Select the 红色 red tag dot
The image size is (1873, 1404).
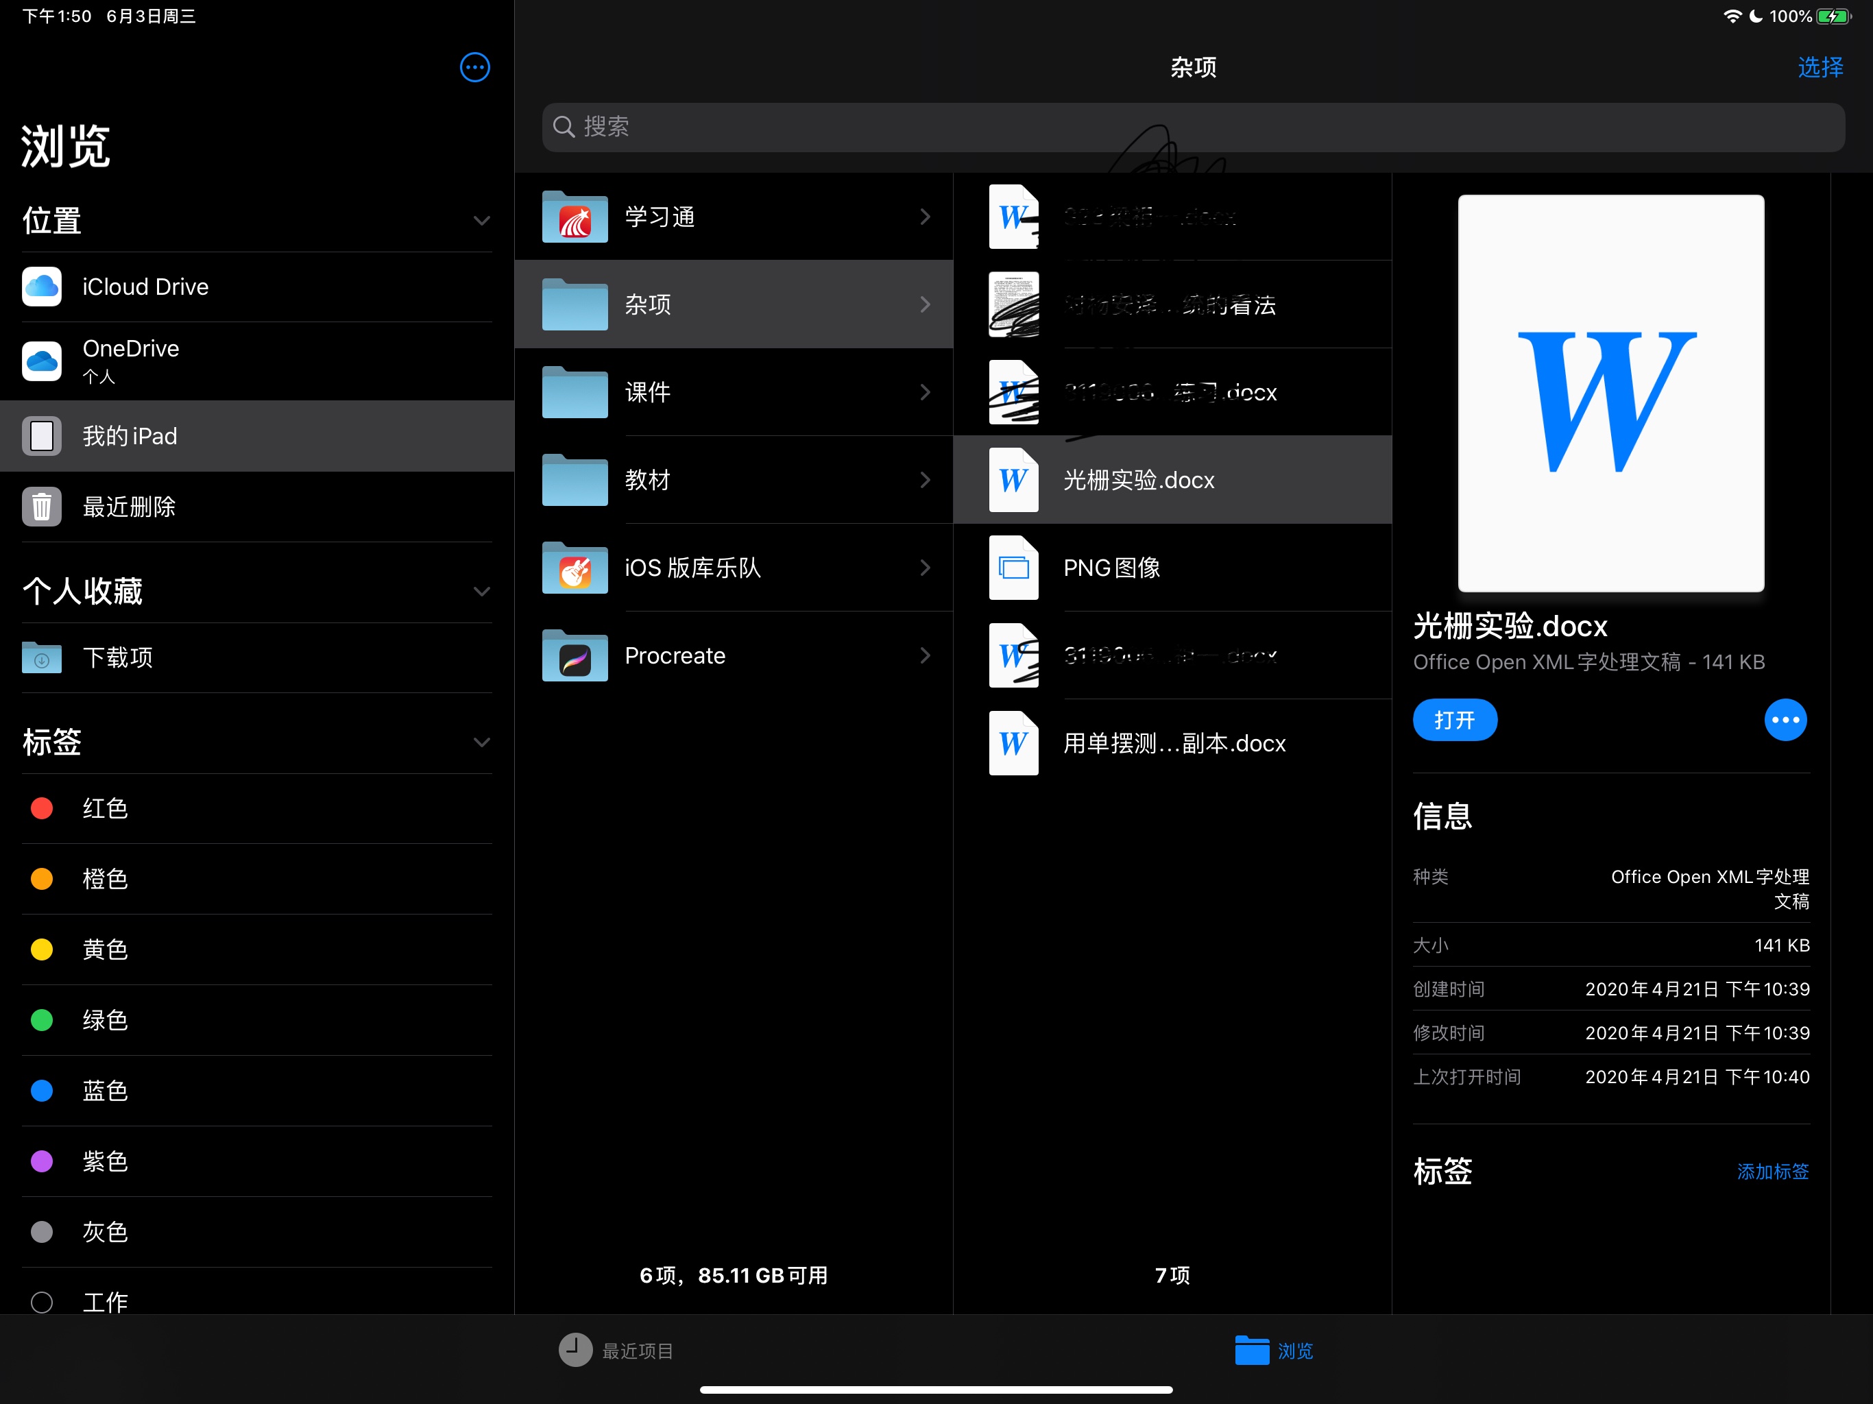(x=42, y=808)
